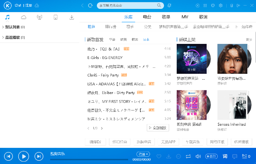Go back with the left arrow
The width and height of the screenshot is (256, 164).
83,6
